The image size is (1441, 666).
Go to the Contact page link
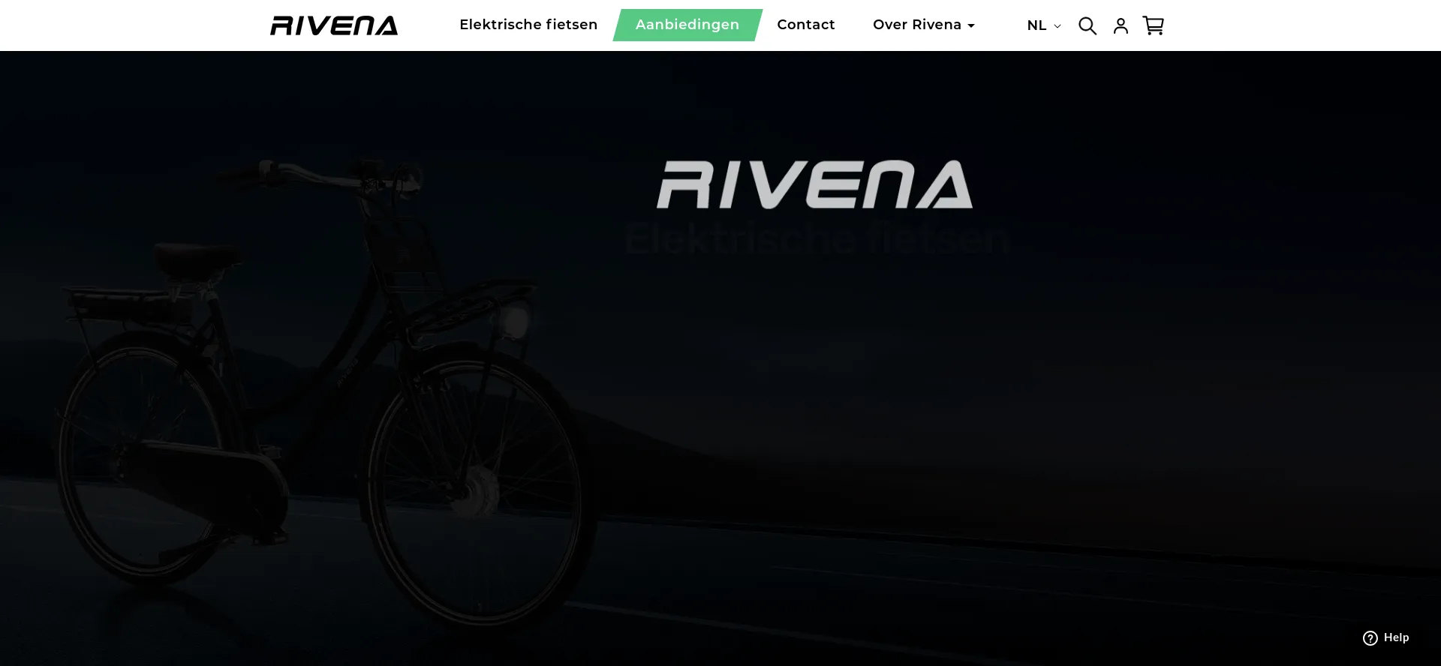(x=805, y=25)
